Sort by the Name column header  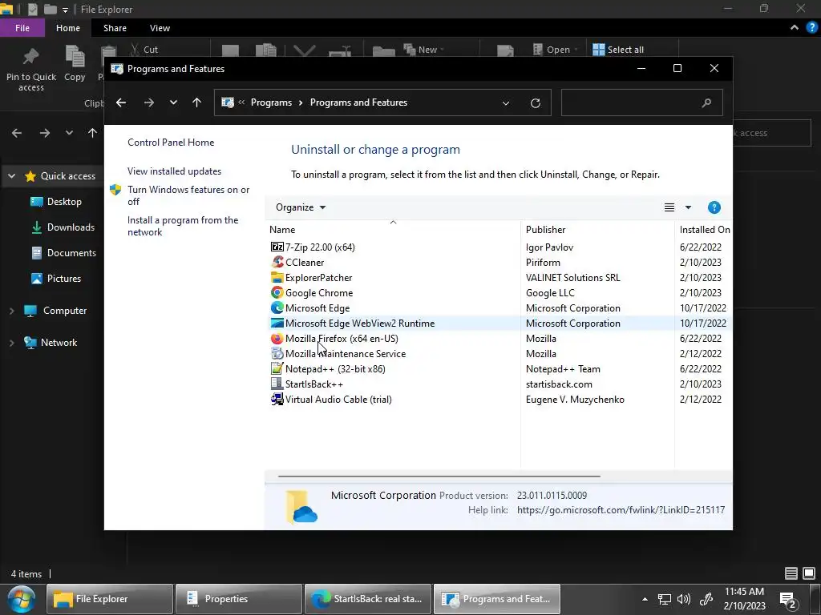(393, 230)
